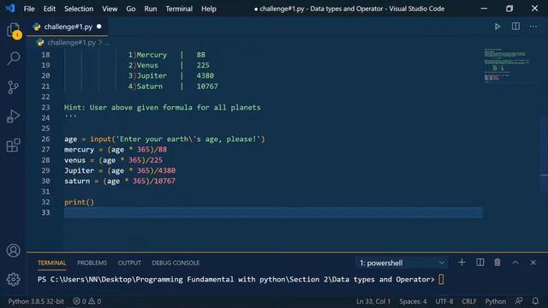Open Run and Debug view
Image resolution: width=548 pixels, height=308 pixels.
14,116
